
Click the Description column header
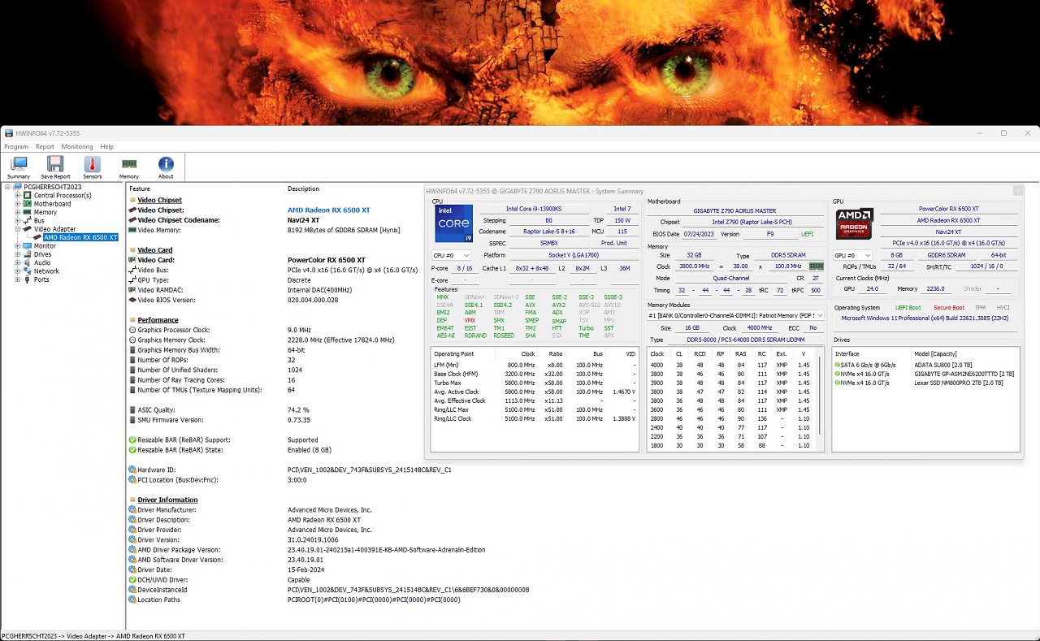(x=304, y=188)
